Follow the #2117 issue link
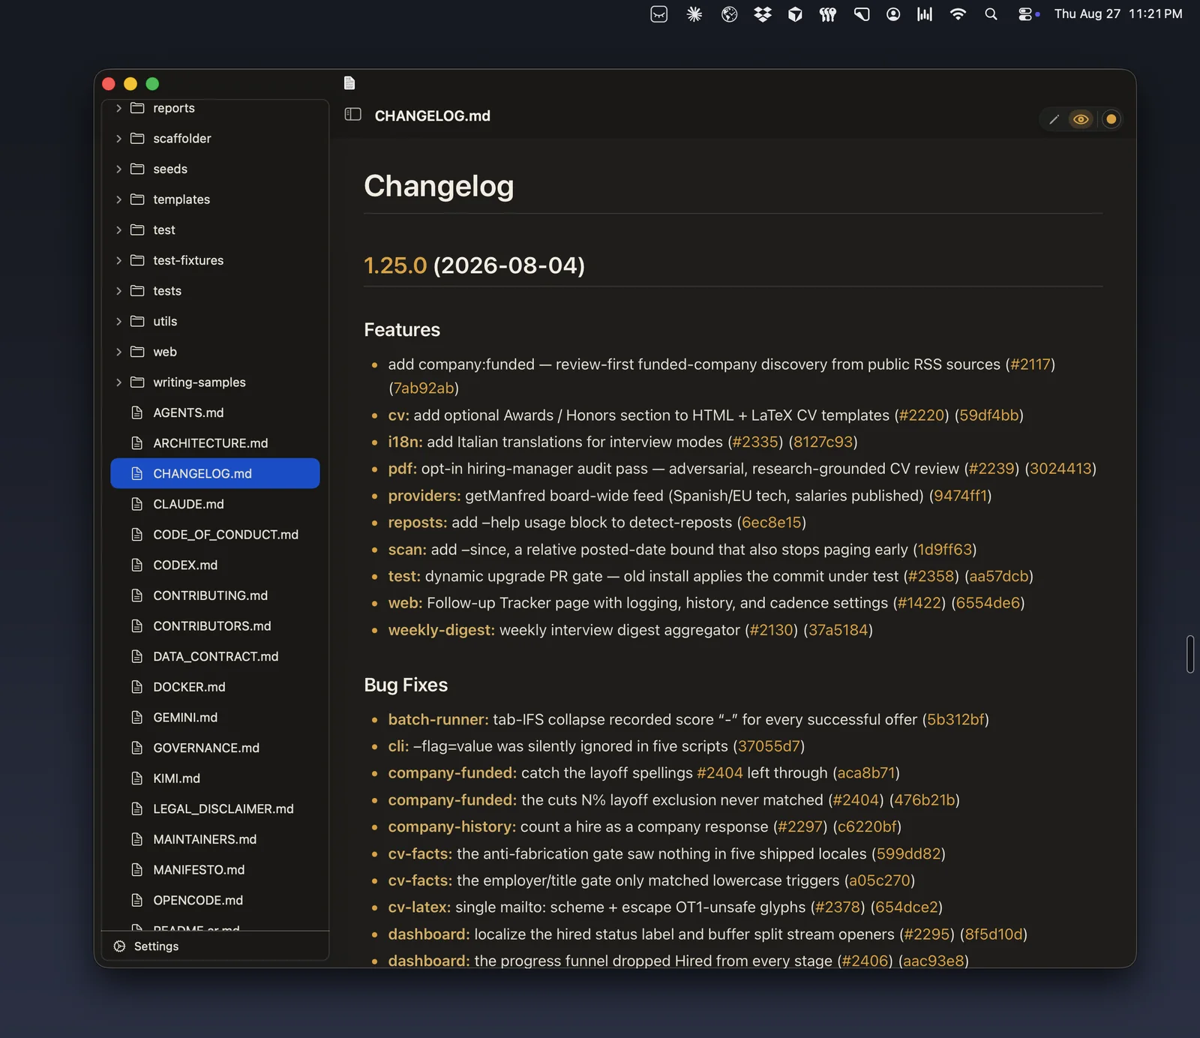The width and height of the screenshot is (1200, 1038). pos(1030,364)
